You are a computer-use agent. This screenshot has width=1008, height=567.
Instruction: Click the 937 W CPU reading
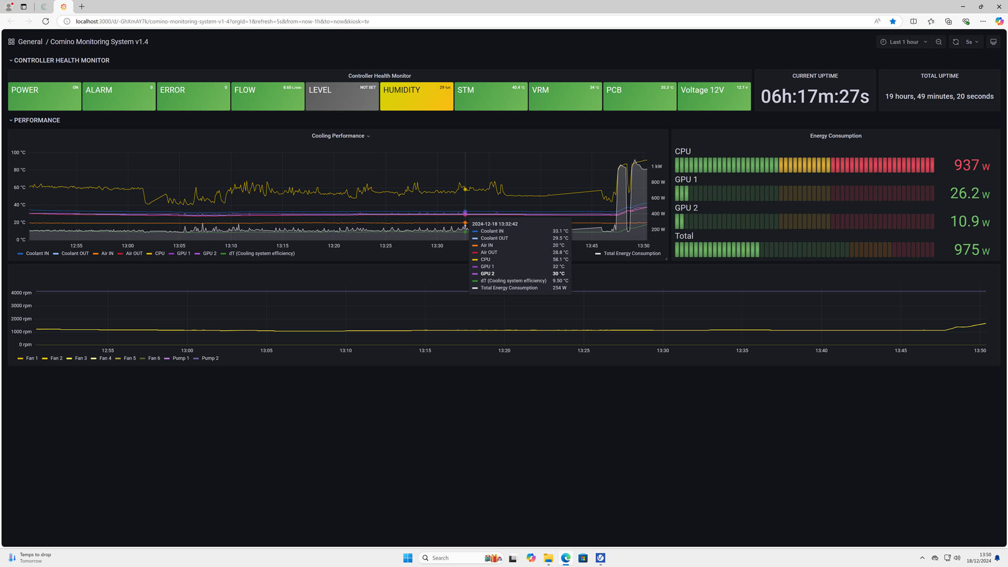(972, 165)
